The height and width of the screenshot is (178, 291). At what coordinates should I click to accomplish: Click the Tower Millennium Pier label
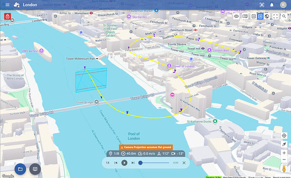[81, 59]
